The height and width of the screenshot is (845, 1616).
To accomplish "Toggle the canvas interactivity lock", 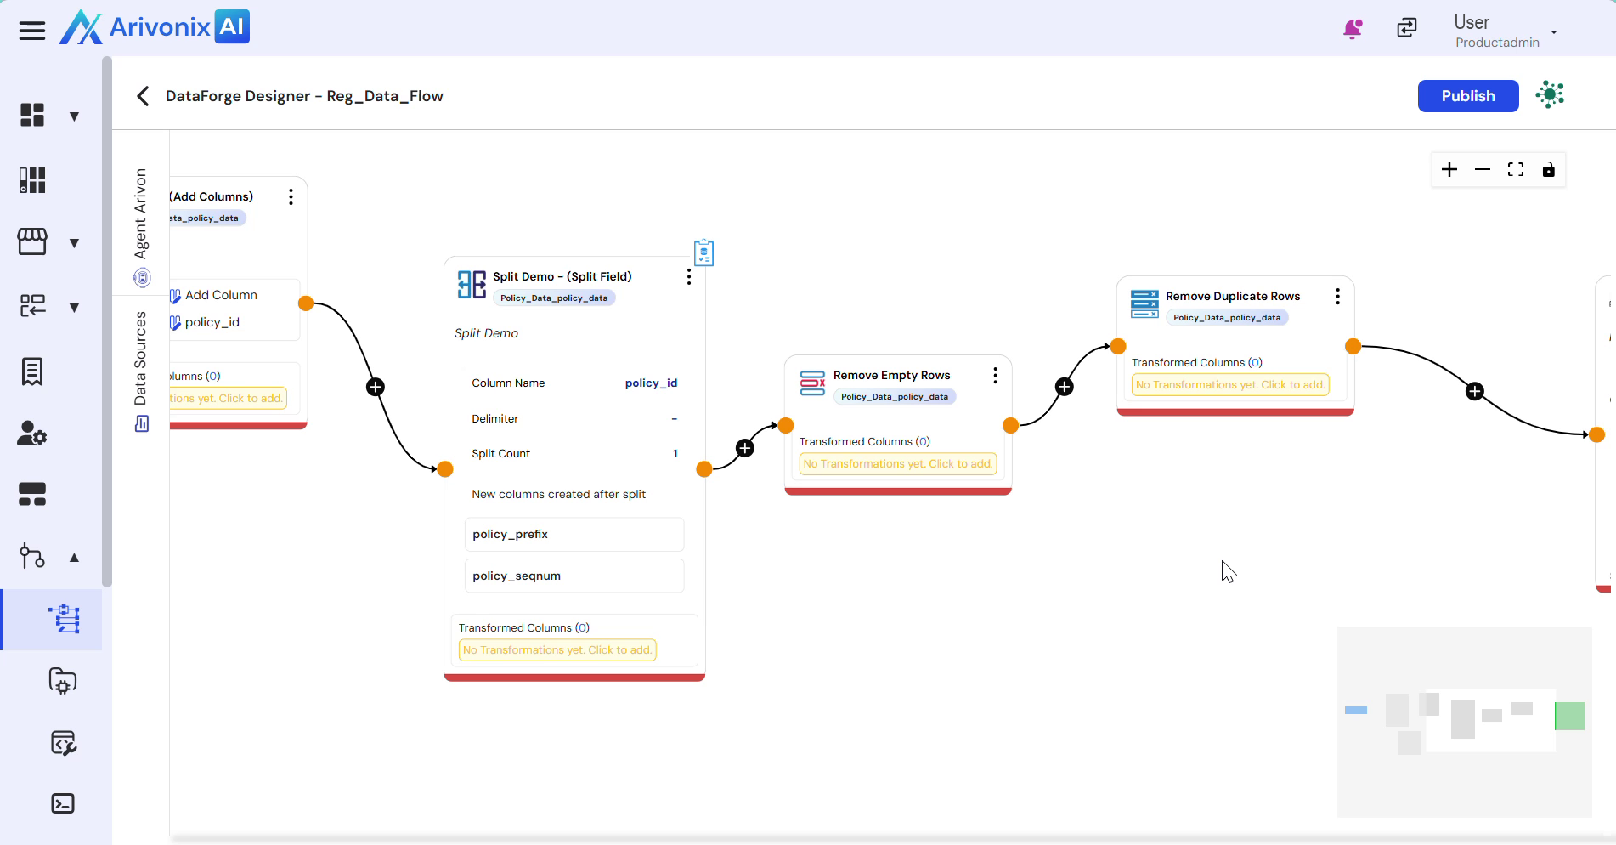I will [x=1549, y=170].
